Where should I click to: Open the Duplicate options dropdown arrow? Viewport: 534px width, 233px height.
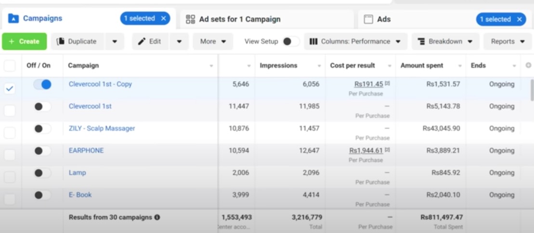pos(115,41)
